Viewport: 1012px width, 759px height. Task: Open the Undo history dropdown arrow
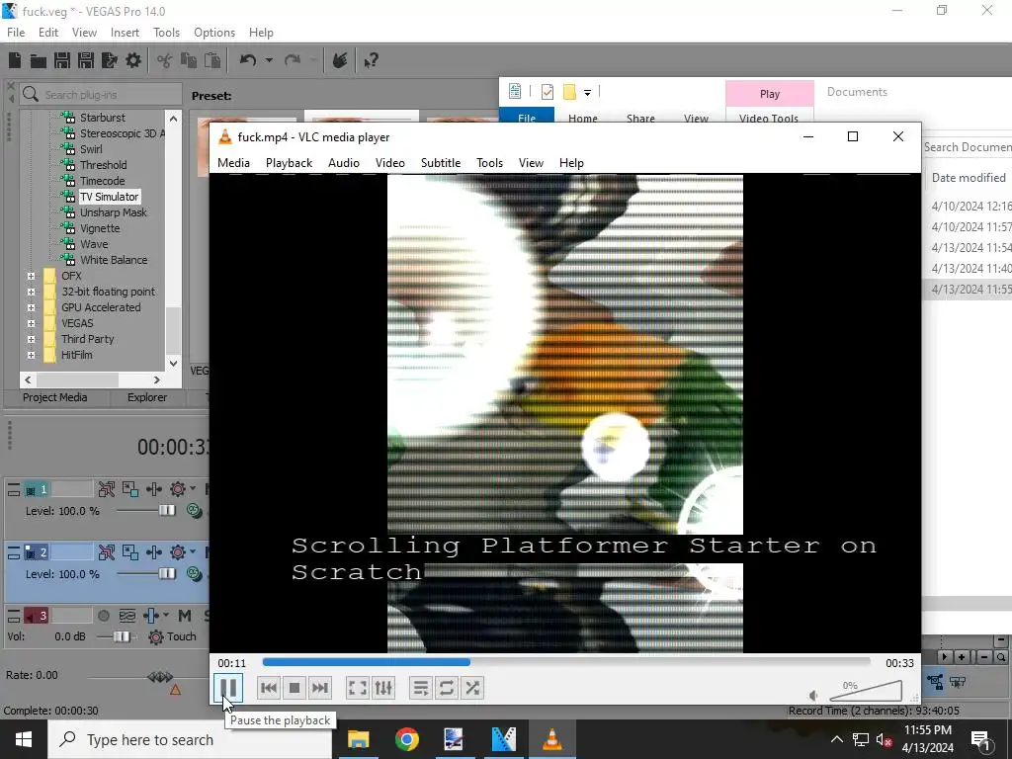pyautogui.click(x=269, y=60)
